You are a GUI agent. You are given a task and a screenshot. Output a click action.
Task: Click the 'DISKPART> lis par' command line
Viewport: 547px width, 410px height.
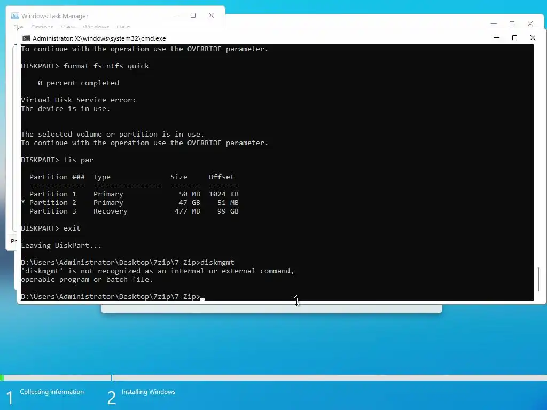point(57,160)
